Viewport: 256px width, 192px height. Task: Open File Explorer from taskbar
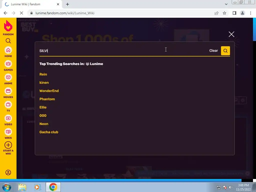point(22,187)
